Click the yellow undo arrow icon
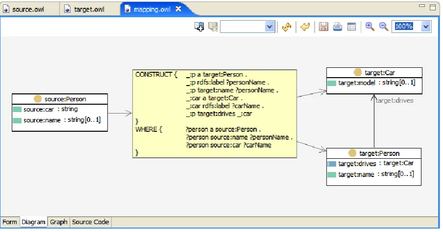 point(305,27)
